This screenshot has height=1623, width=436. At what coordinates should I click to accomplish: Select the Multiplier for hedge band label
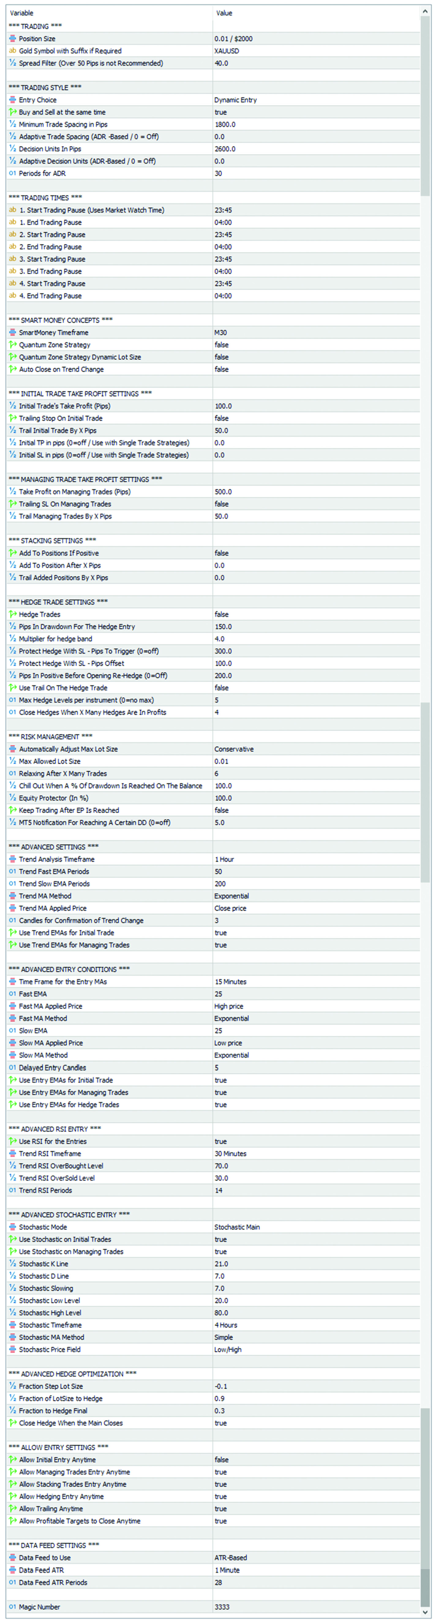tap(55, 639)
